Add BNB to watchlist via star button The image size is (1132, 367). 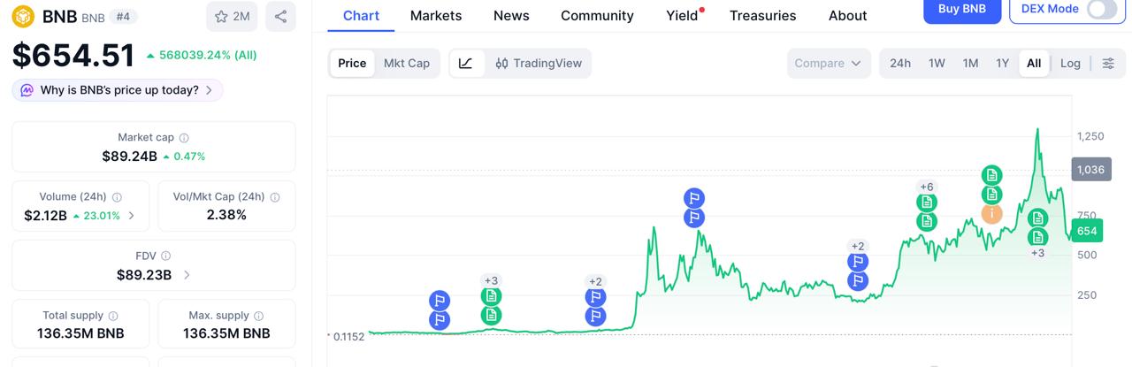pyautogui.click(x=233, y=16)
